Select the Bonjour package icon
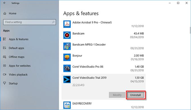Image resolution: width=191 pixels, height=110 pixels. 67,57
